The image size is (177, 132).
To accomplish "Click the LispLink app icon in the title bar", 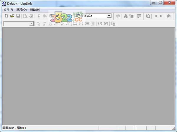I will click(x=4, y=4).
